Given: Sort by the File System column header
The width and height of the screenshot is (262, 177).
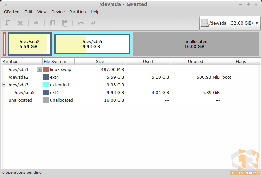Looking at the screenshot, I should (58, 61).
